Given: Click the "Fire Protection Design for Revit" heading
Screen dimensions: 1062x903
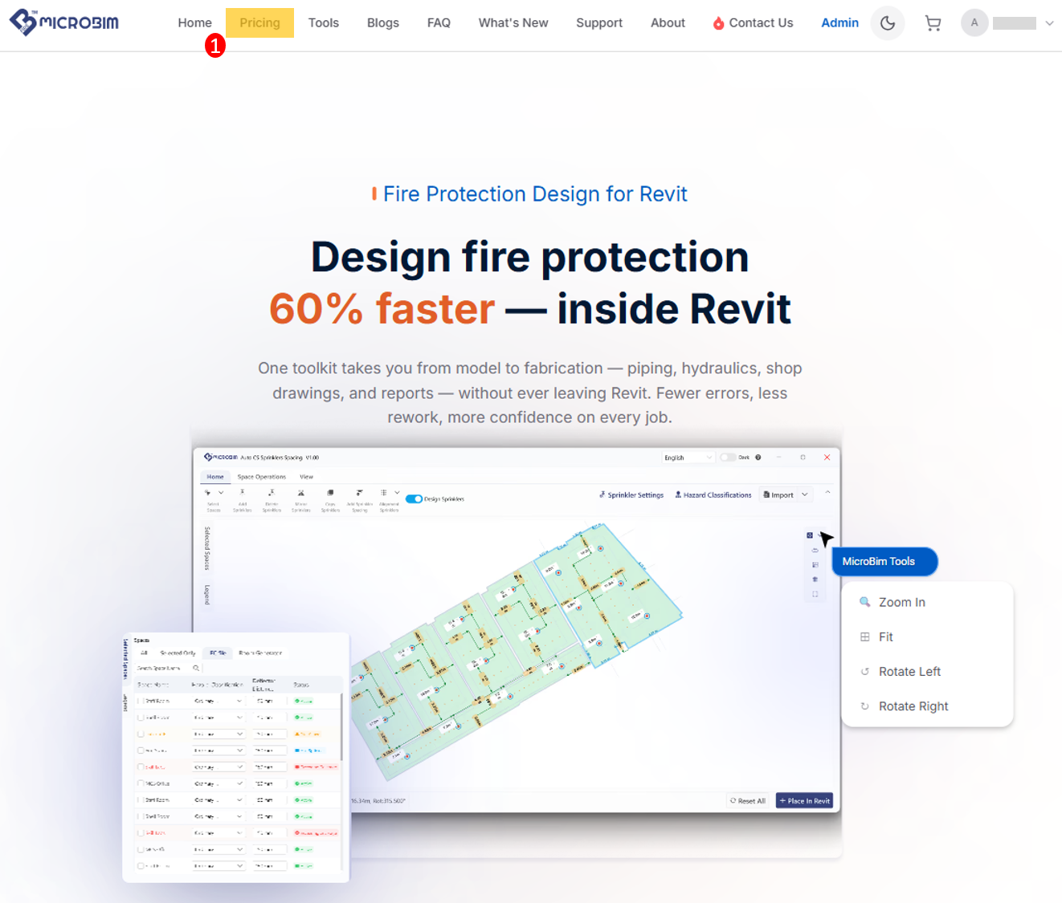Looking at the screenshot, I should [535, 194].
